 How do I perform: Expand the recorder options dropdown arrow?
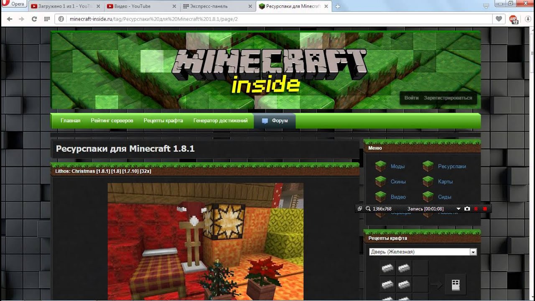(x=459, y=209)
